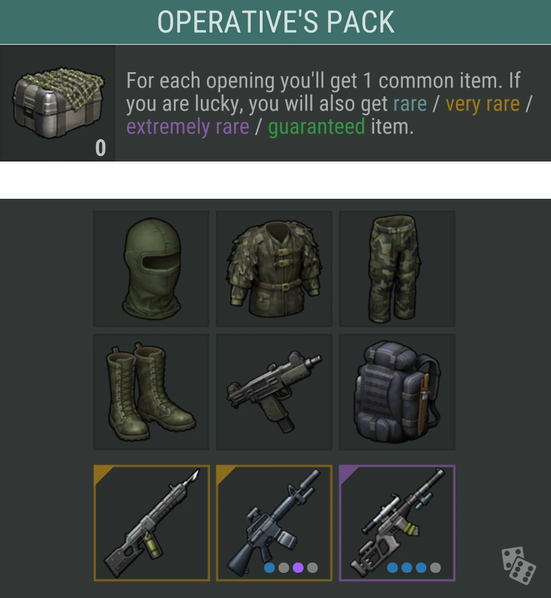551x598 pixels.
Task: Open the Operative's Pack crate thumbnail
Action: point(58,103)
